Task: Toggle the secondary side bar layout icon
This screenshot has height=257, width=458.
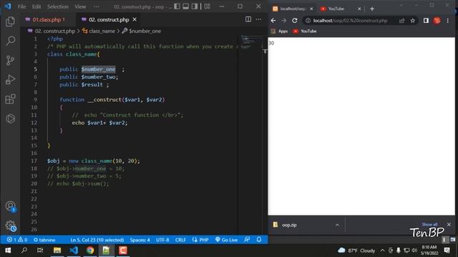Action: tap(195, 6)
